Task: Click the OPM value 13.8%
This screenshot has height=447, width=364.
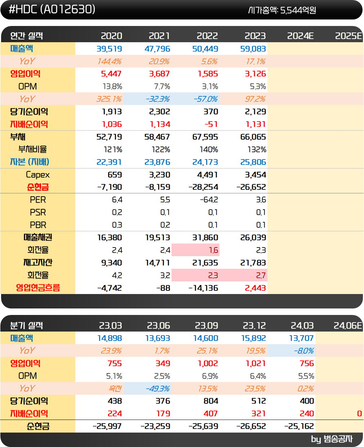Action: pyautogui.click(x=112, y=87)
